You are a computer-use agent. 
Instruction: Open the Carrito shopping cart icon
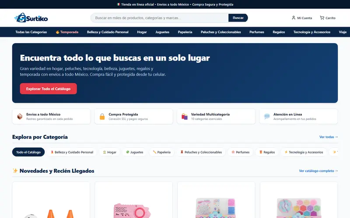tap(322, 18)
